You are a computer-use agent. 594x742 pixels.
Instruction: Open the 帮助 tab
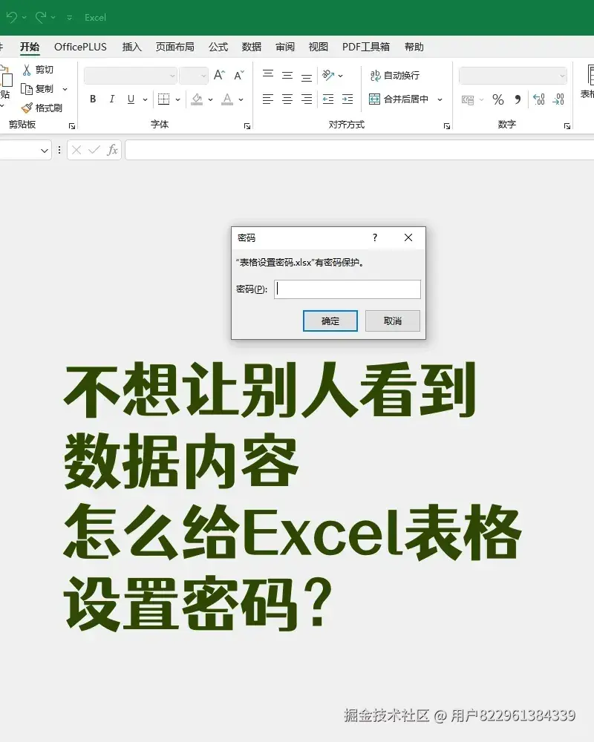[x=414, y=47]
